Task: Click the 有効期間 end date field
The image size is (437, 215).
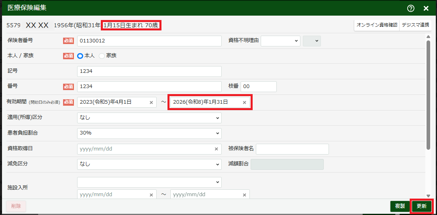Action: 210,102
